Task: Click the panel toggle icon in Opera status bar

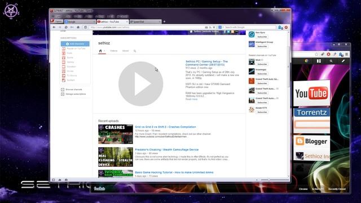Action: tap(54, 180)
